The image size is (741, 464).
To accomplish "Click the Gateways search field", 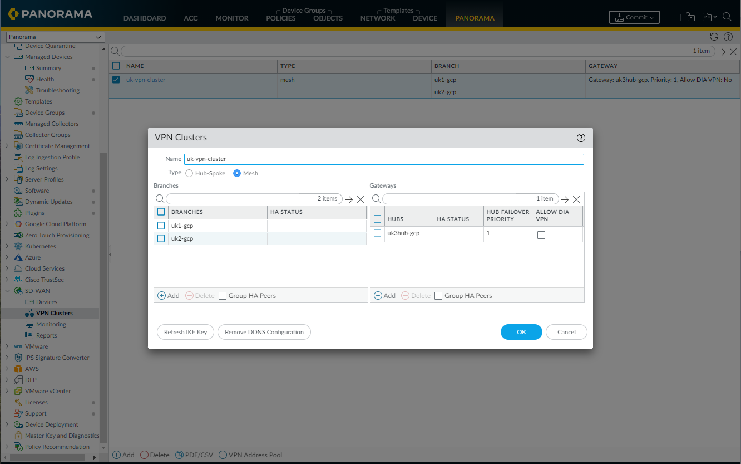I will pos(470,199).
